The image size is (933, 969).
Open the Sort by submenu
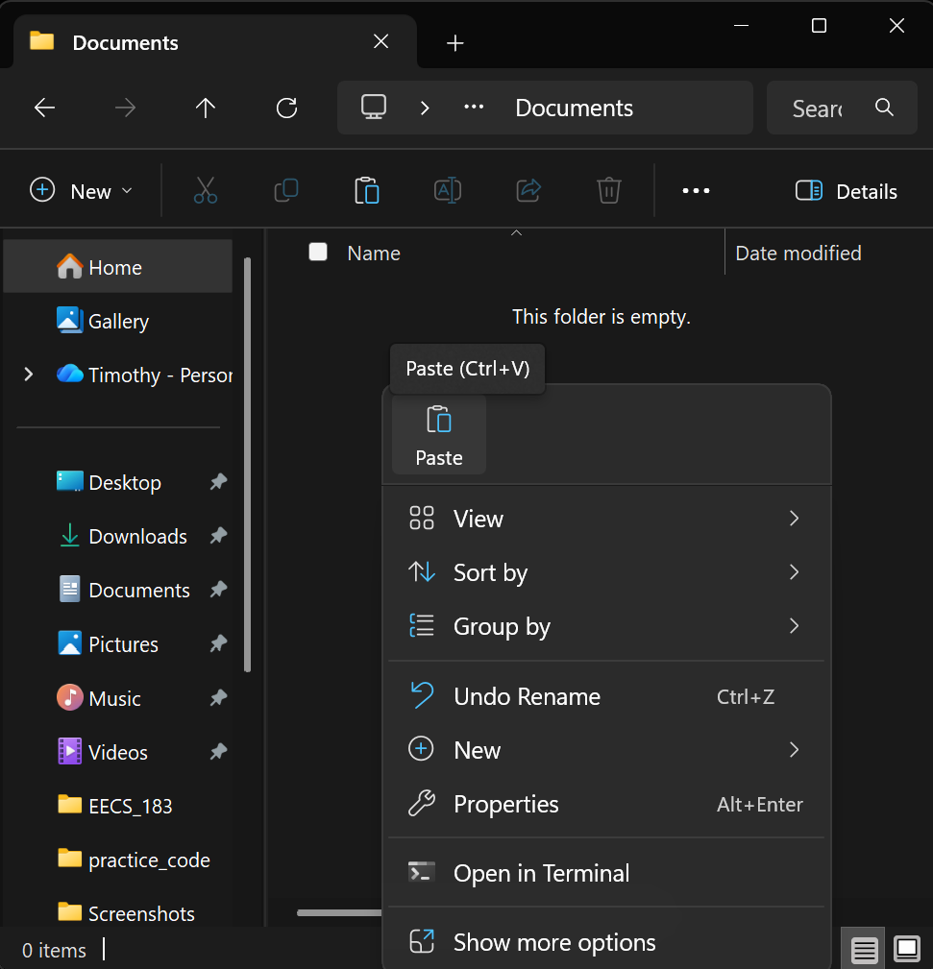(x=606, y=572)
